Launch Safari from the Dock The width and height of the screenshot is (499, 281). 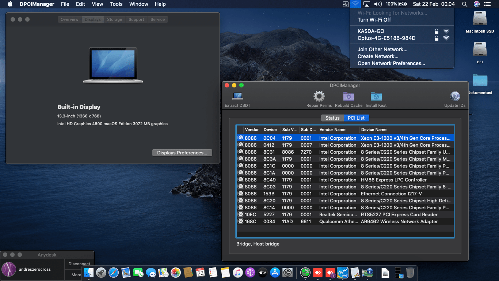click(114, 273)
